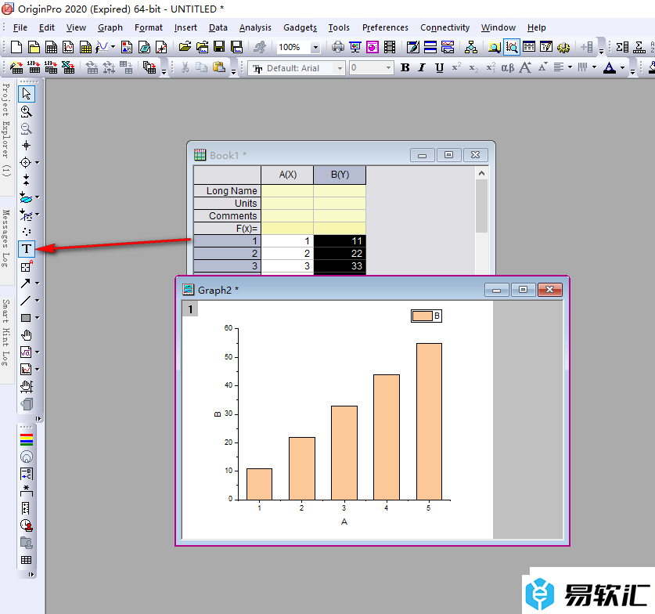Select column header A(X) in Book1
The width and height of the screenshot is (655, 614).
click(287, 175)
